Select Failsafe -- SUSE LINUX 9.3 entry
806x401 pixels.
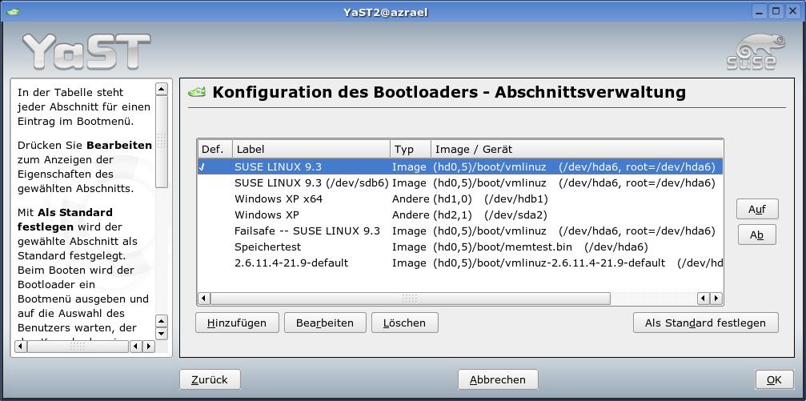coord(460,231)
